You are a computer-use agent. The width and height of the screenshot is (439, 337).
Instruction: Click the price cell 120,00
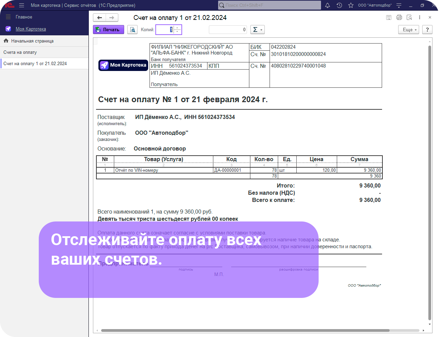(x=317, y=170)
